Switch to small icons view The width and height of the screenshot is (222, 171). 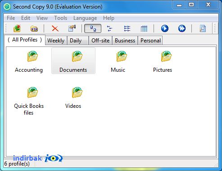110,28
